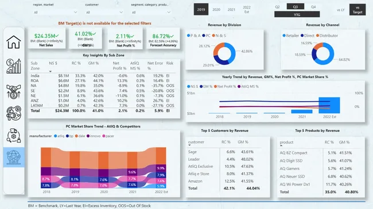
Task: Click the N & S legend swatch
Action: 213,36
